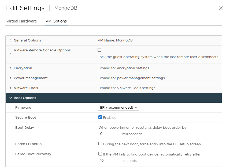Click the VM Name: MongoDB text

point(115,40)
